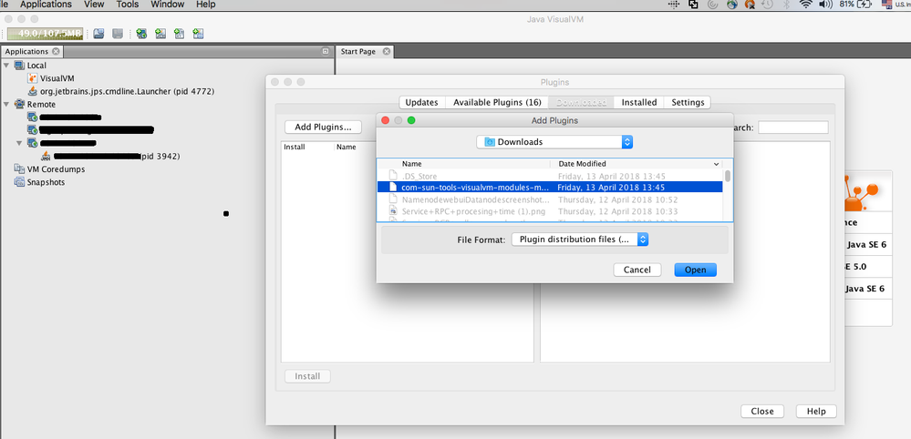Click the Date Modified column header

pyautogui.click(x=636, y=164)
